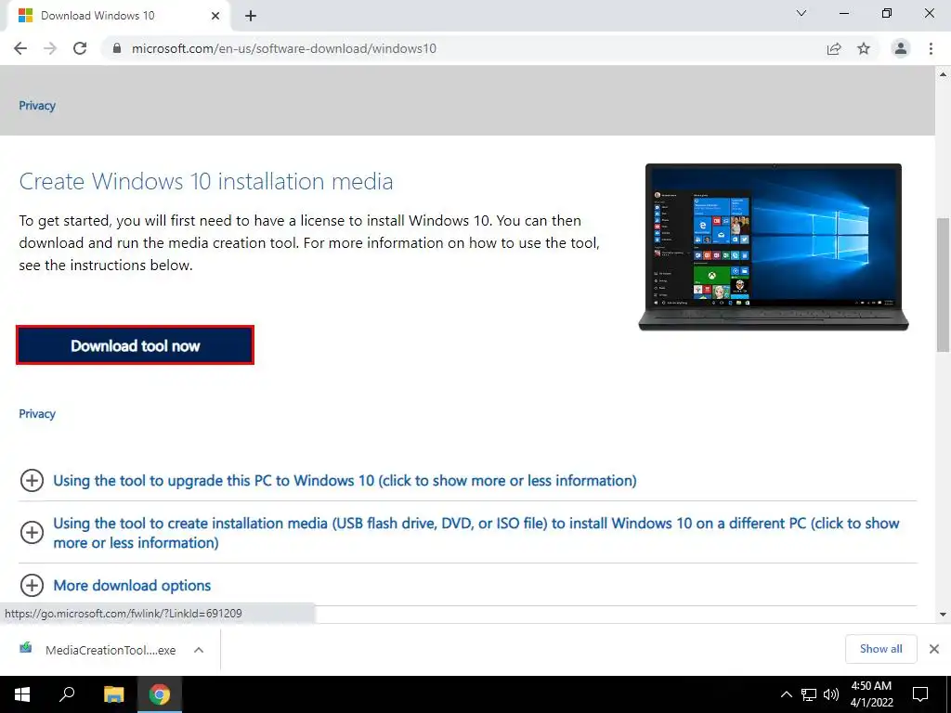Viewport: 951px width, 713px height.
Task: Show hidden system tray icons
Action: 786,694
